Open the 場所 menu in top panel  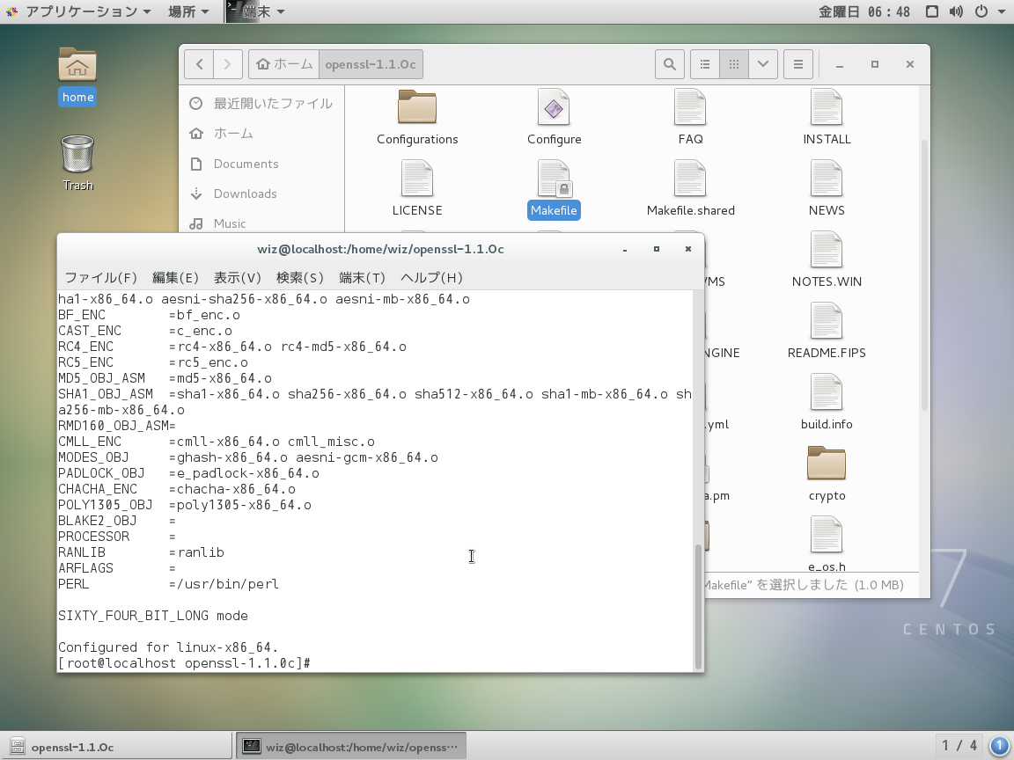[x=188, y=11]
